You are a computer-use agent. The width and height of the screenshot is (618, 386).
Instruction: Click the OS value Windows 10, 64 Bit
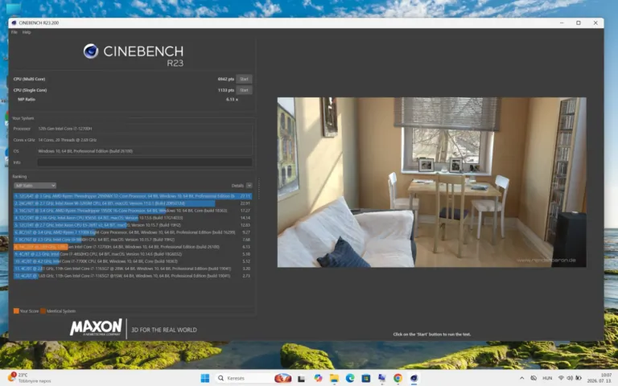click(x=85, y=151)
